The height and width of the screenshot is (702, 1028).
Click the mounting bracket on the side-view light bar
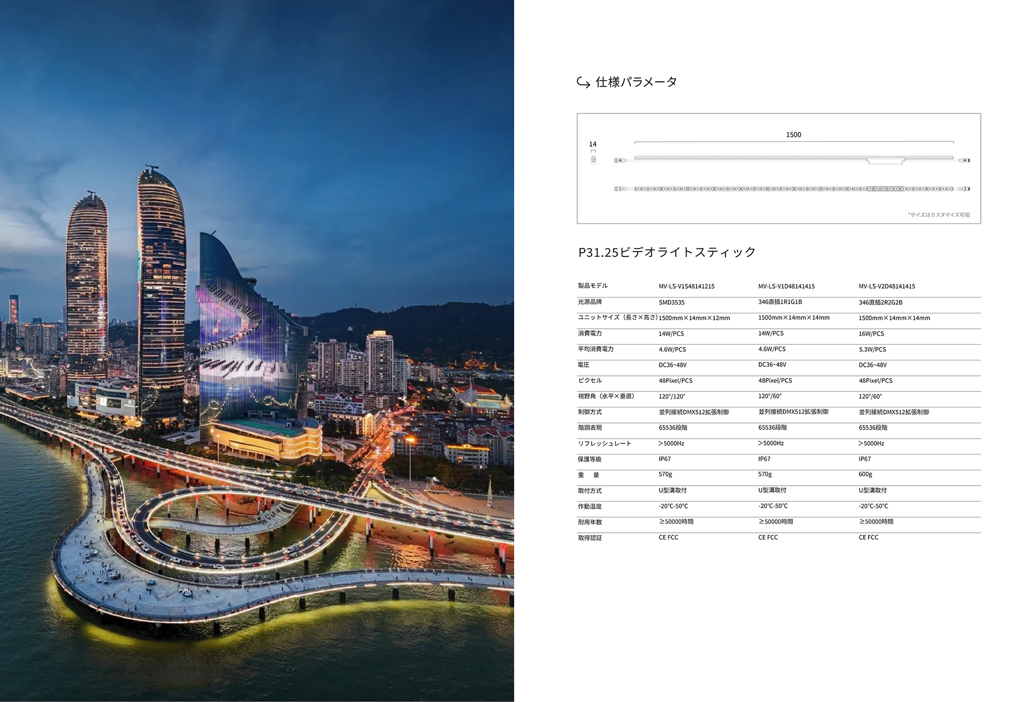point(885,161)
